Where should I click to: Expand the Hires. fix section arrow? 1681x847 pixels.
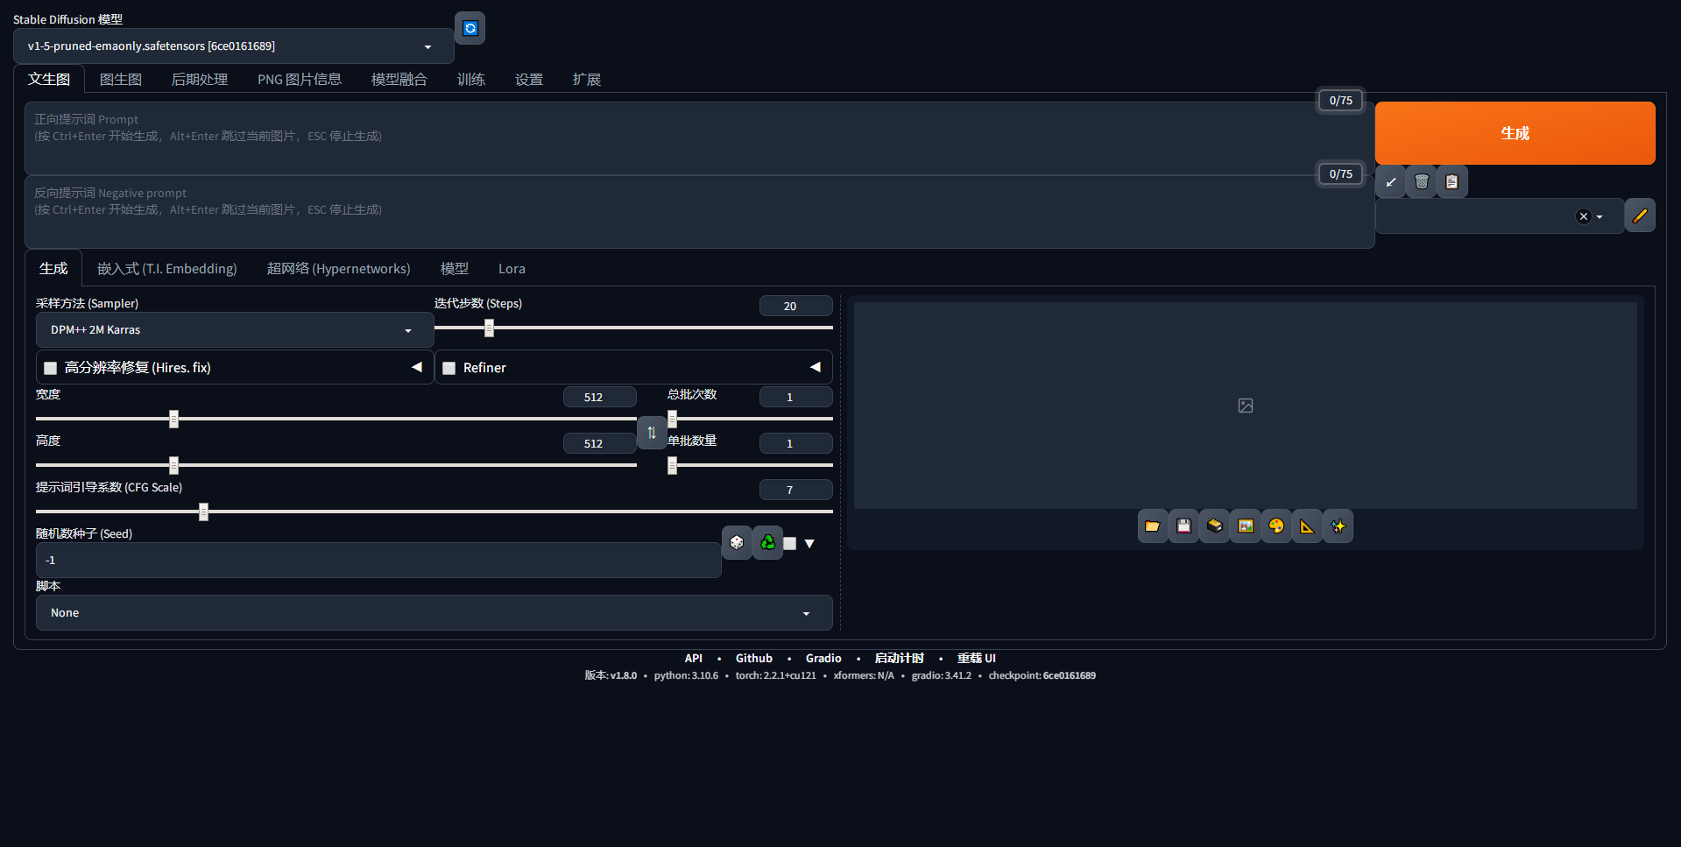417,367
